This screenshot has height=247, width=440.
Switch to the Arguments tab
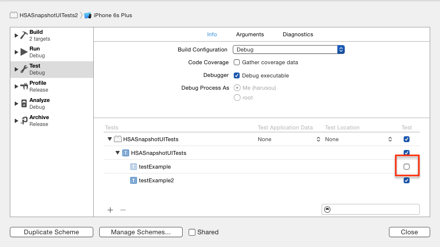click(250, 34)
